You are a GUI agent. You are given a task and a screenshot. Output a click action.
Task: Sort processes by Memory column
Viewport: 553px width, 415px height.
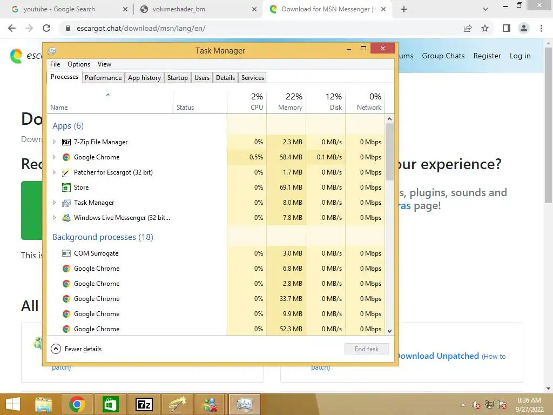click(x=286, y=101)
